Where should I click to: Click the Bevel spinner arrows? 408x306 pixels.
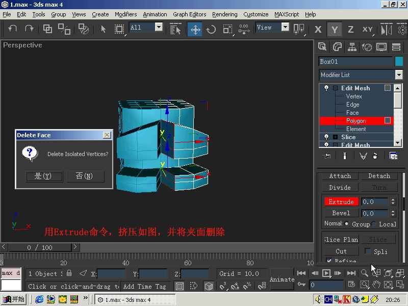393,213
